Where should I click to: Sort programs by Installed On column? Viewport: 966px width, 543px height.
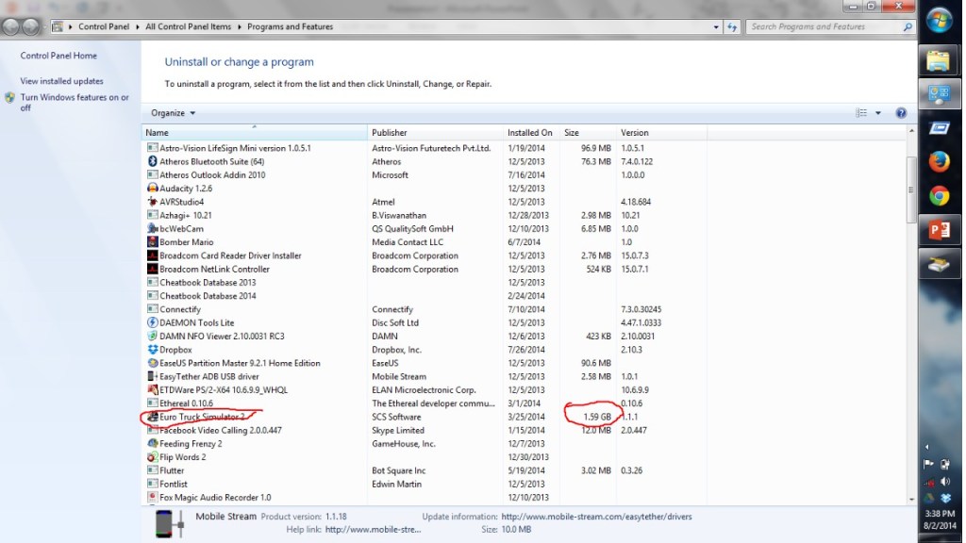pyautogui.click(x=530, y=133)
